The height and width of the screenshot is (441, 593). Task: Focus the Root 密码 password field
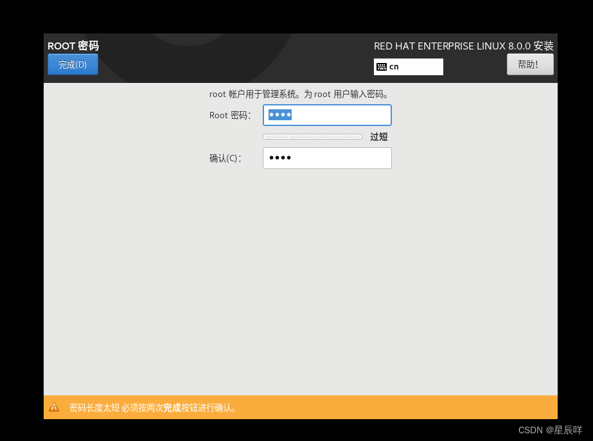point(327,115)
